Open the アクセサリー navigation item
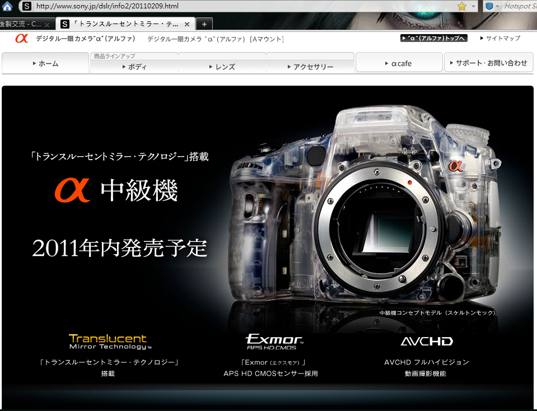Image resolution: width=537 pixels, height=411 pixels. (x=310, y=67)
